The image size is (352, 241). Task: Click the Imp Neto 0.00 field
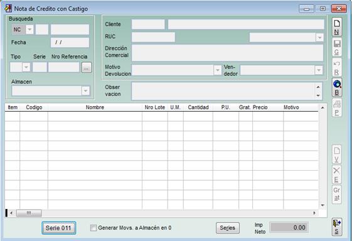coord(289,228)
